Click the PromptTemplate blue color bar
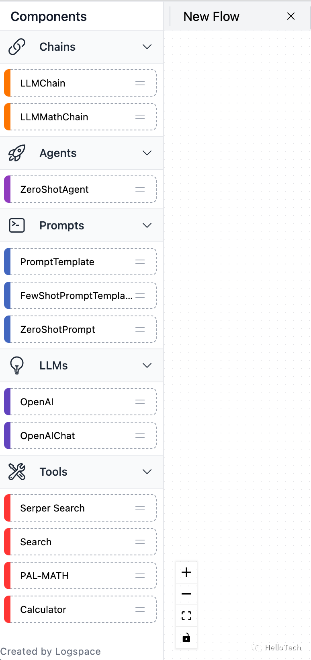The width and height of the screenshot is (311, 660). pyautogui.click(x=7, y=262)
